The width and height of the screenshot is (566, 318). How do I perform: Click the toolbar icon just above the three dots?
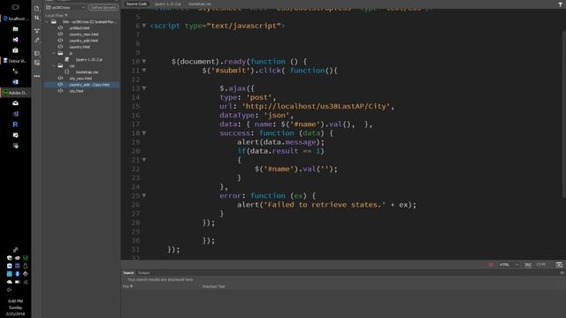point(37,63)
